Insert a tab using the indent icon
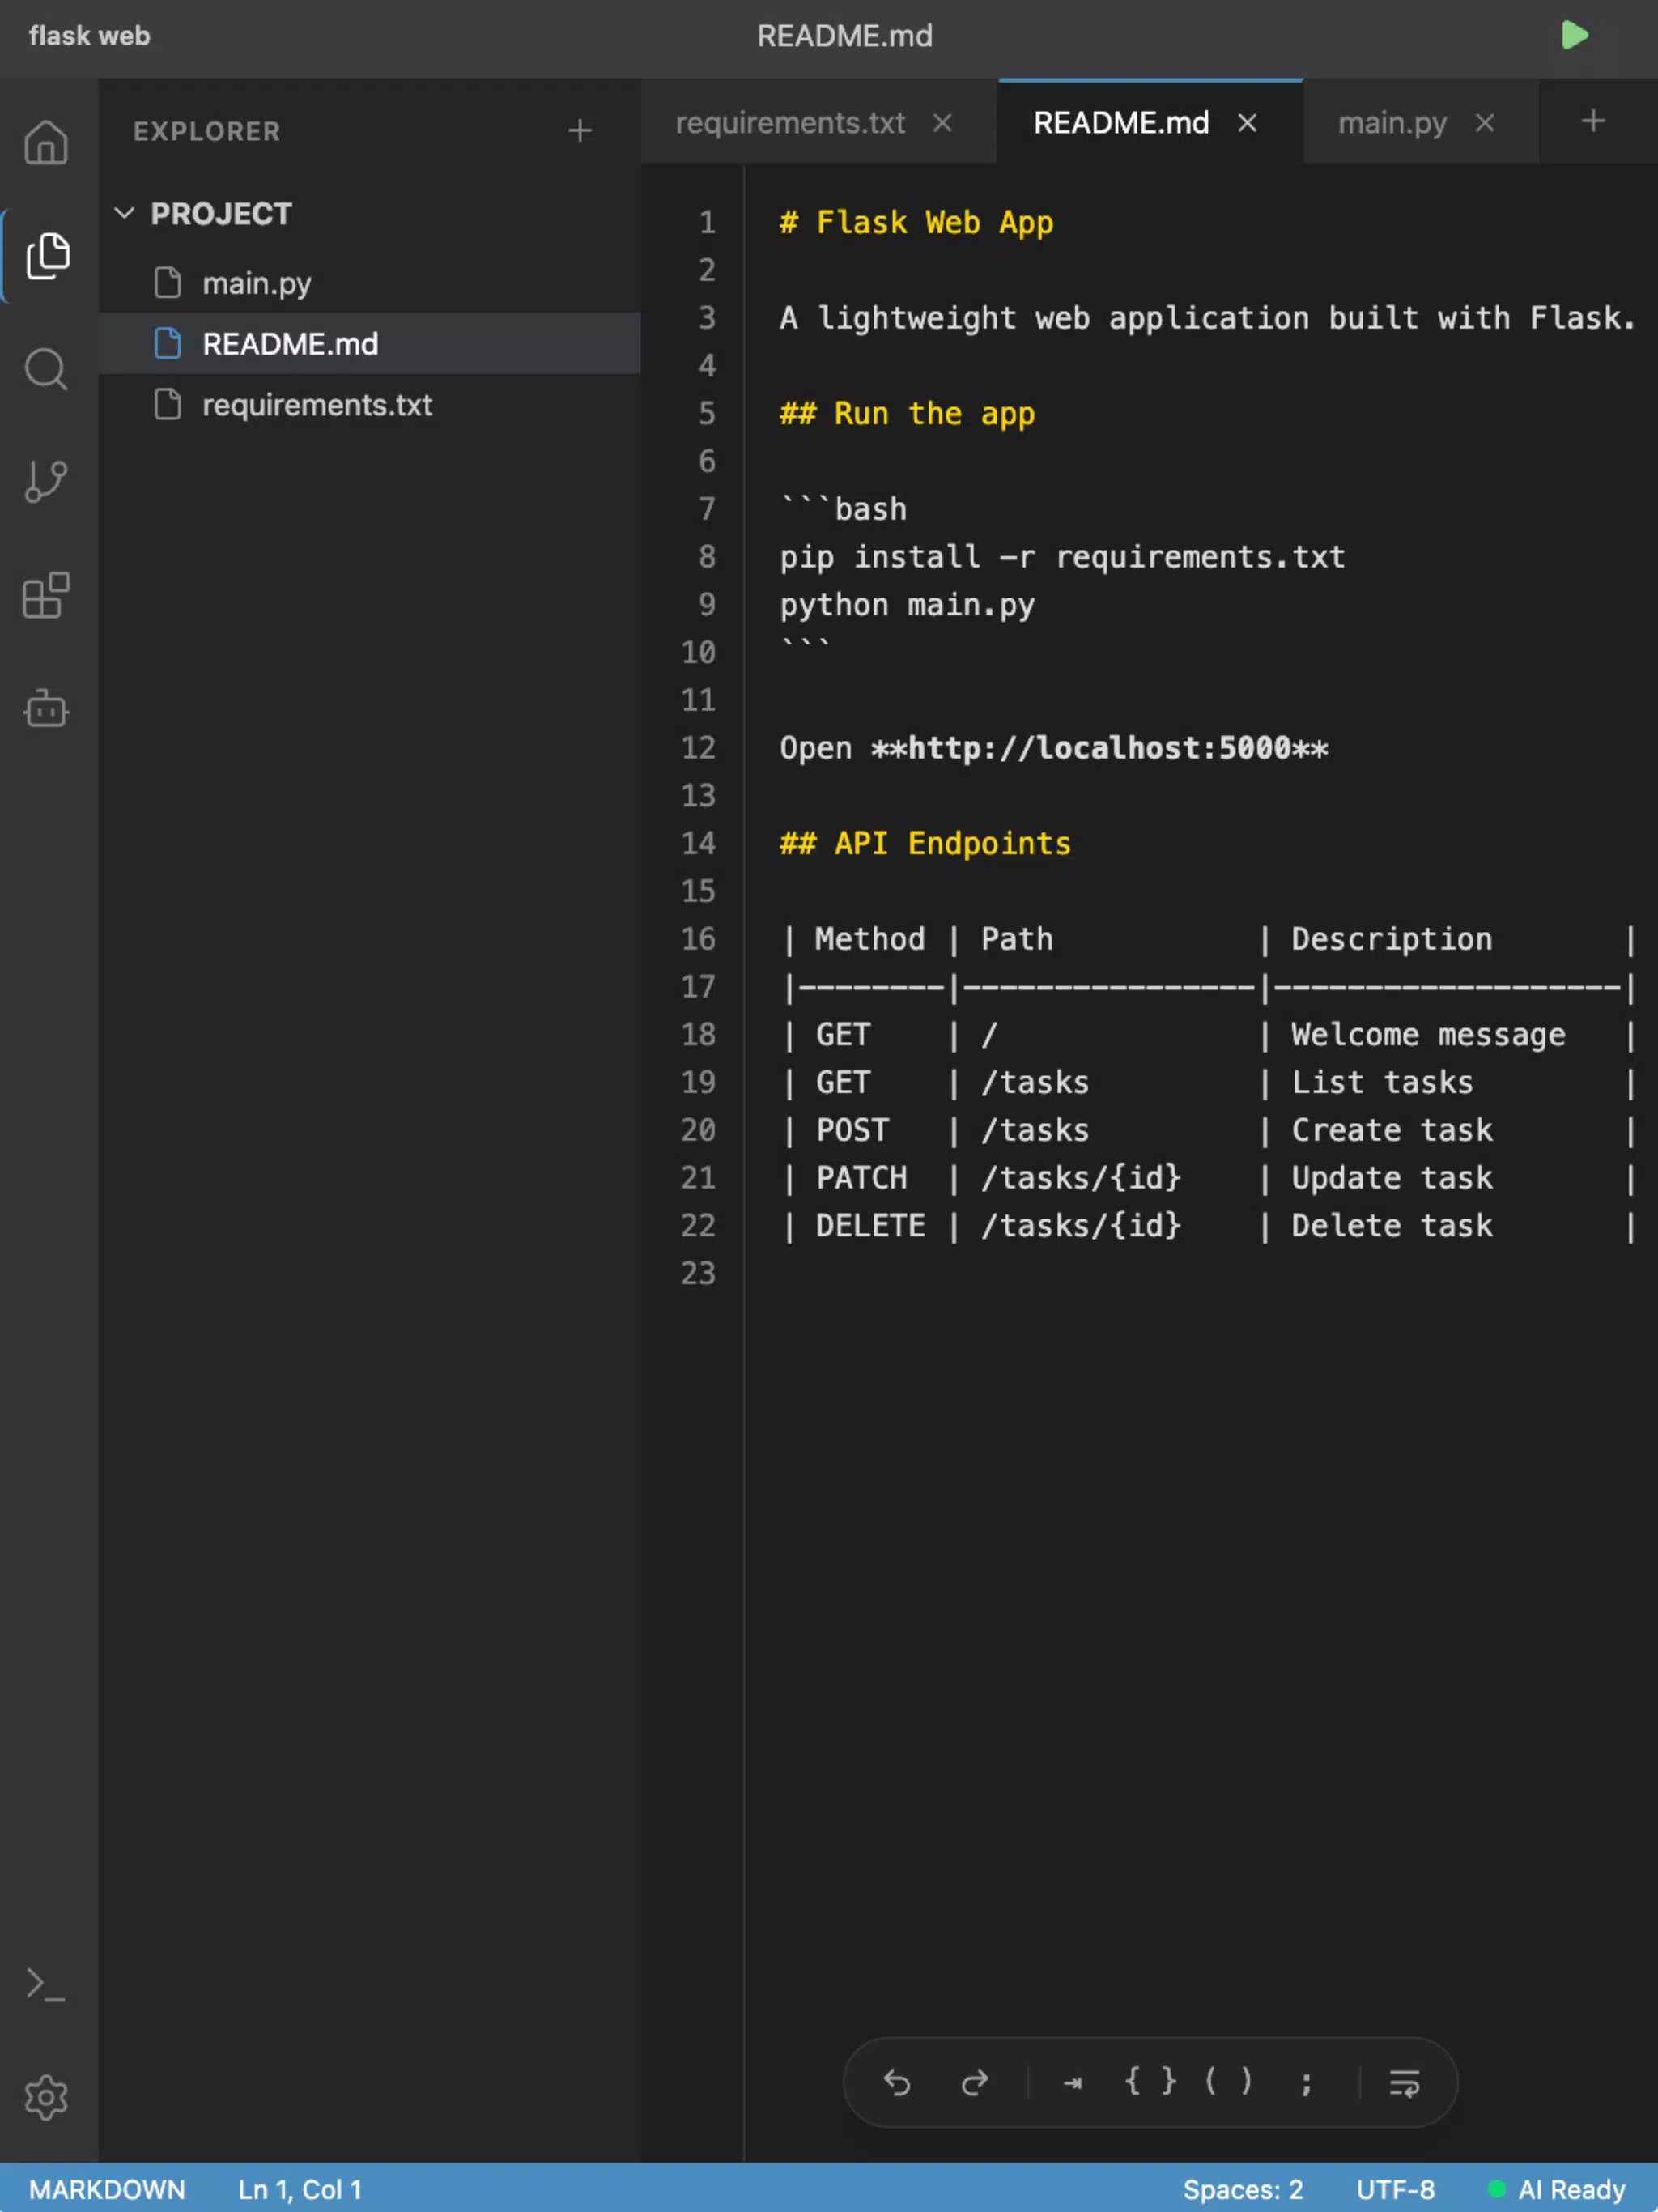Image resolution: width=1658 pixels, height=2212 pixels. (1072, 2083)
